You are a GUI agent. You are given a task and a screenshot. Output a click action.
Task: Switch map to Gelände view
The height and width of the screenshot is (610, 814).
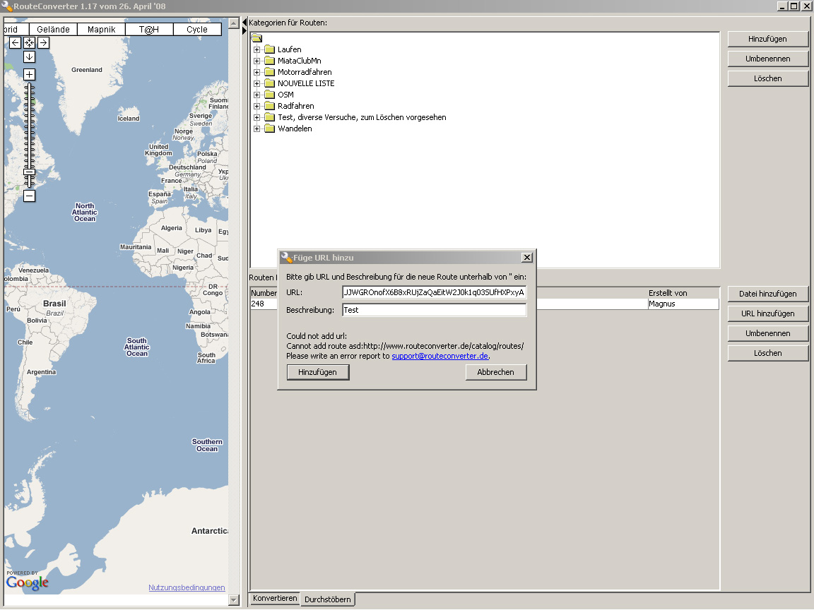click(x=53, y=30)
